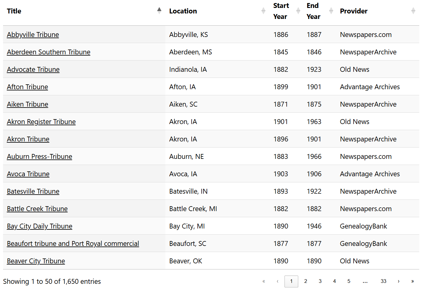Open Auburn Press-Tribune link
422x289 pixels.
[40, 156]
